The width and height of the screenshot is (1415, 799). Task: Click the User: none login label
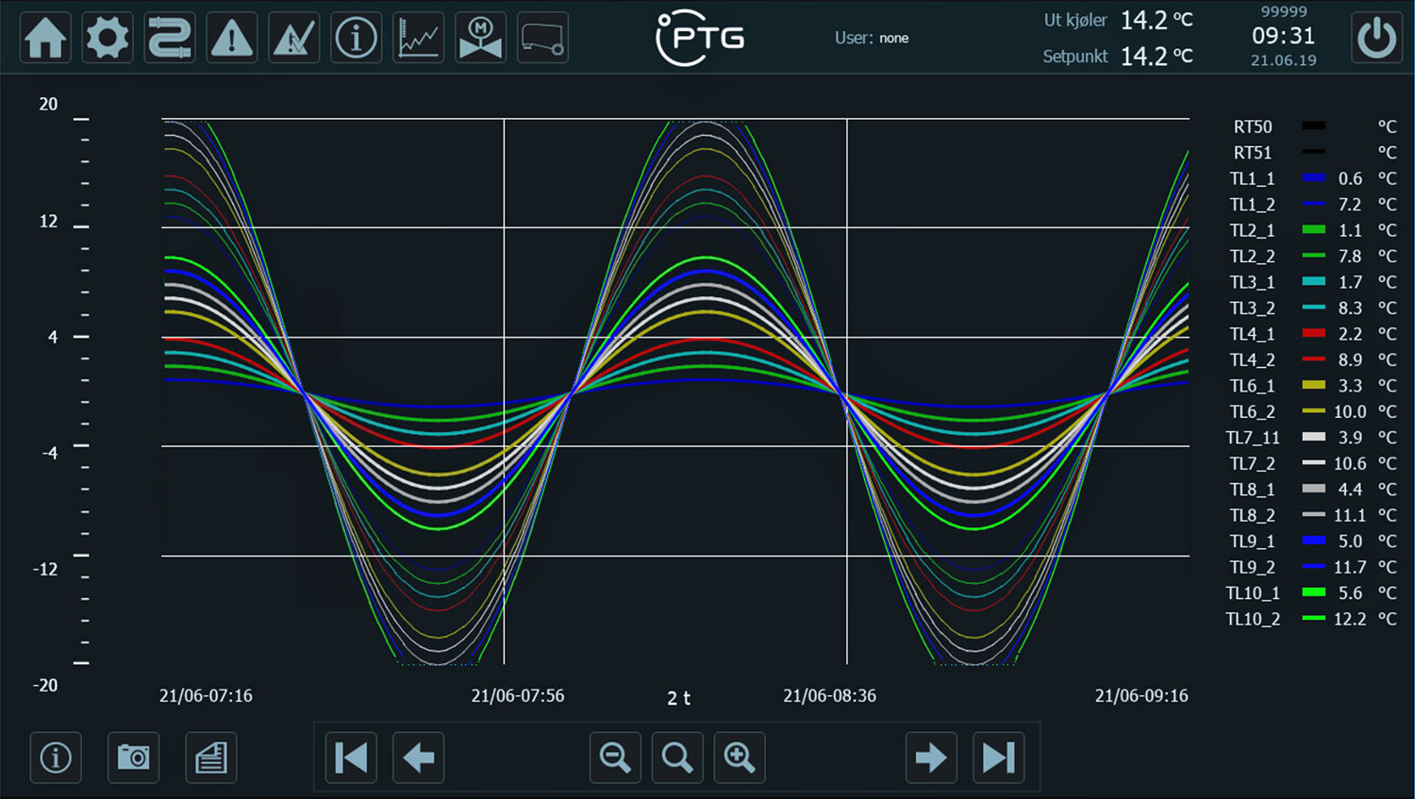pyautogui.click(x=871, y=39)
